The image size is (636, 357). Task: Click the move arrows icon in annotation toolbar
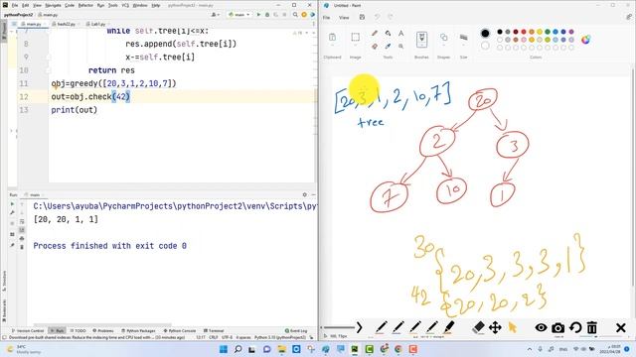[x=495, y=327]
